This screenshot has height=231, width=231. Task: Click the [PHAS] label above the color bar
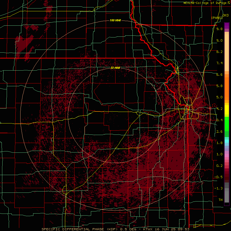pyautogui.click(x=217, y=18)
